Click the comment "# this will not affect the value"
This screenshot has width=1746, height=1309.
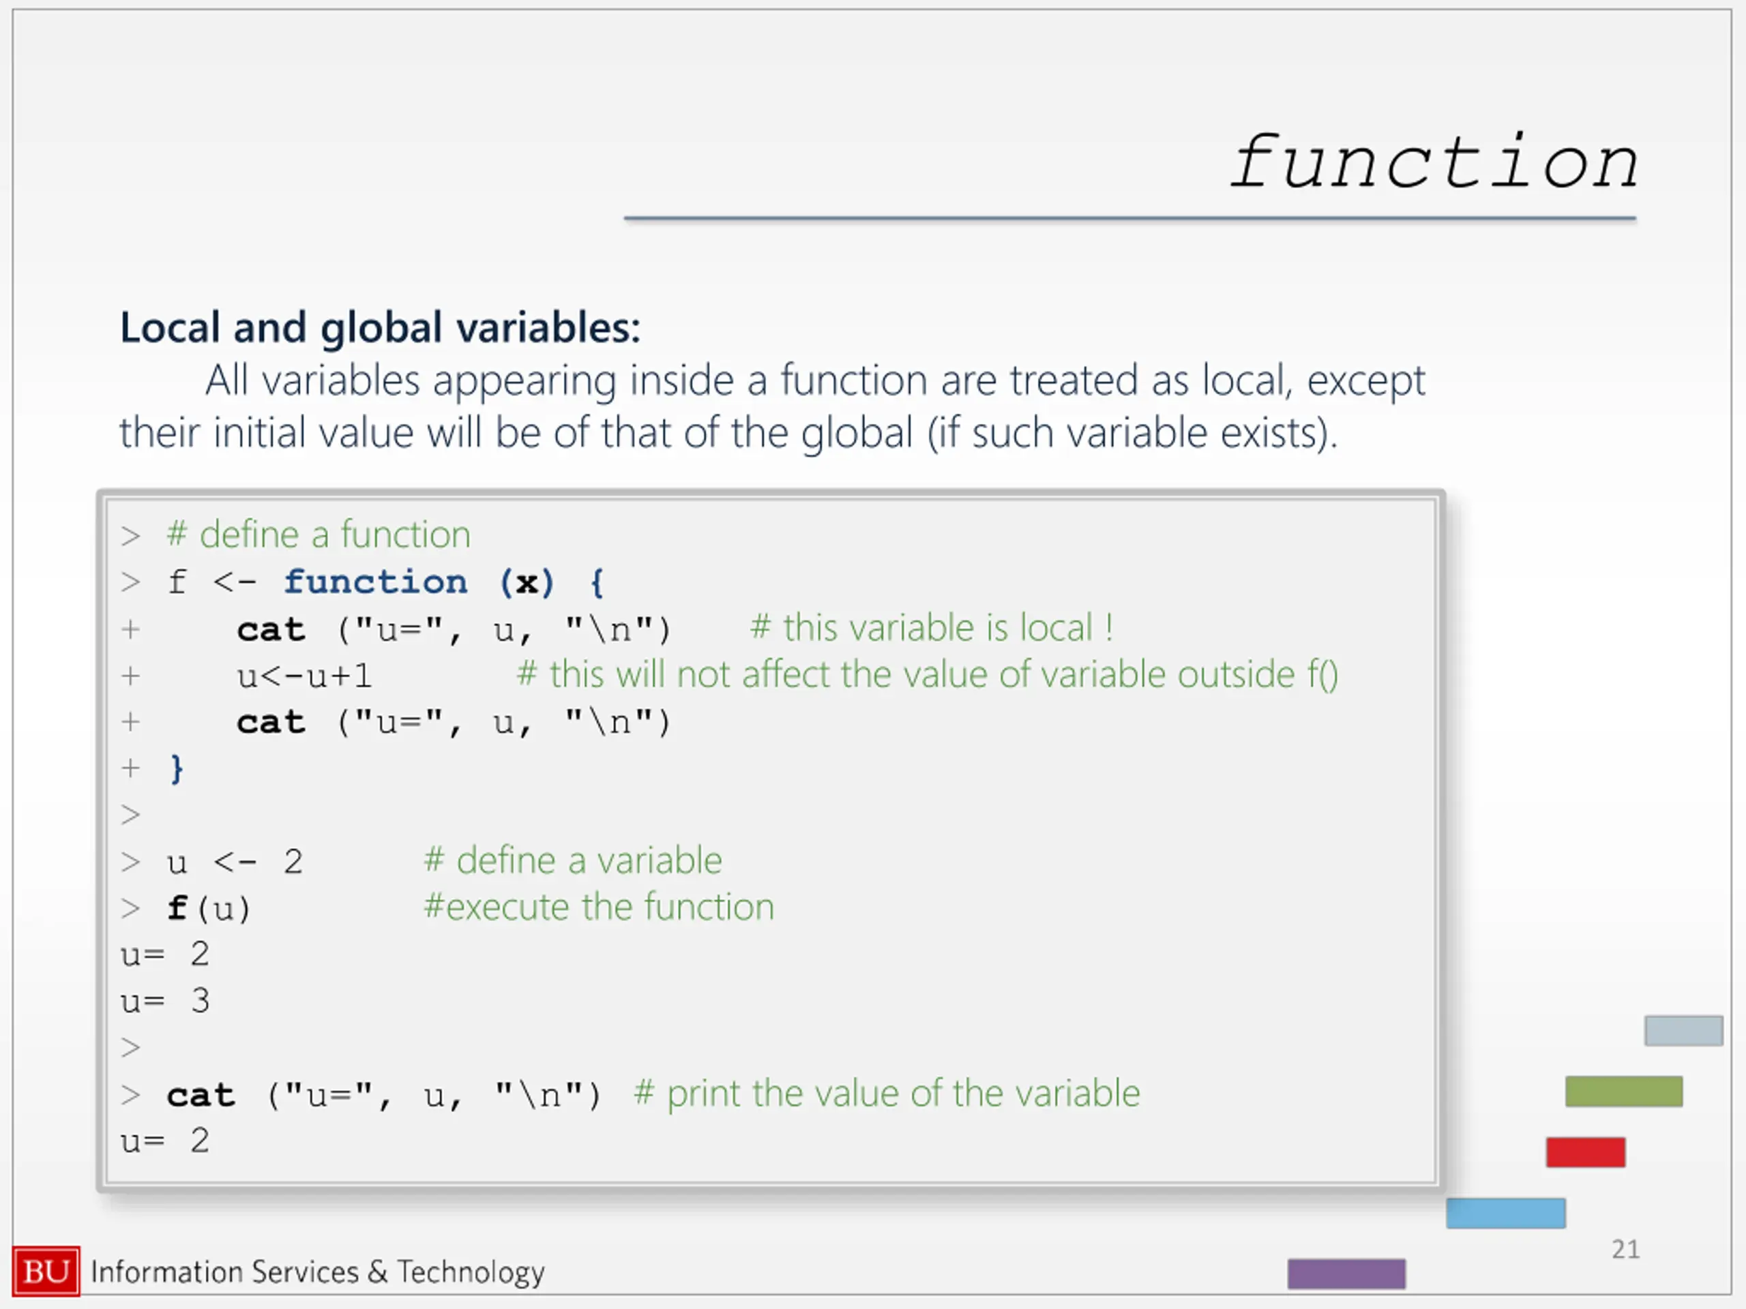(928, 675)
